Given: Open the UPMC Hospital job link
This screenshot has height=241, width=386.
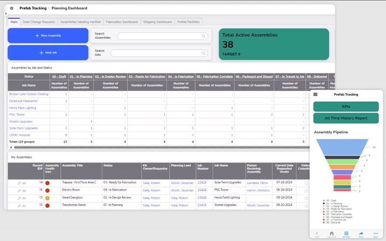Looking at the screenshot, I should (x=21, y=135).
